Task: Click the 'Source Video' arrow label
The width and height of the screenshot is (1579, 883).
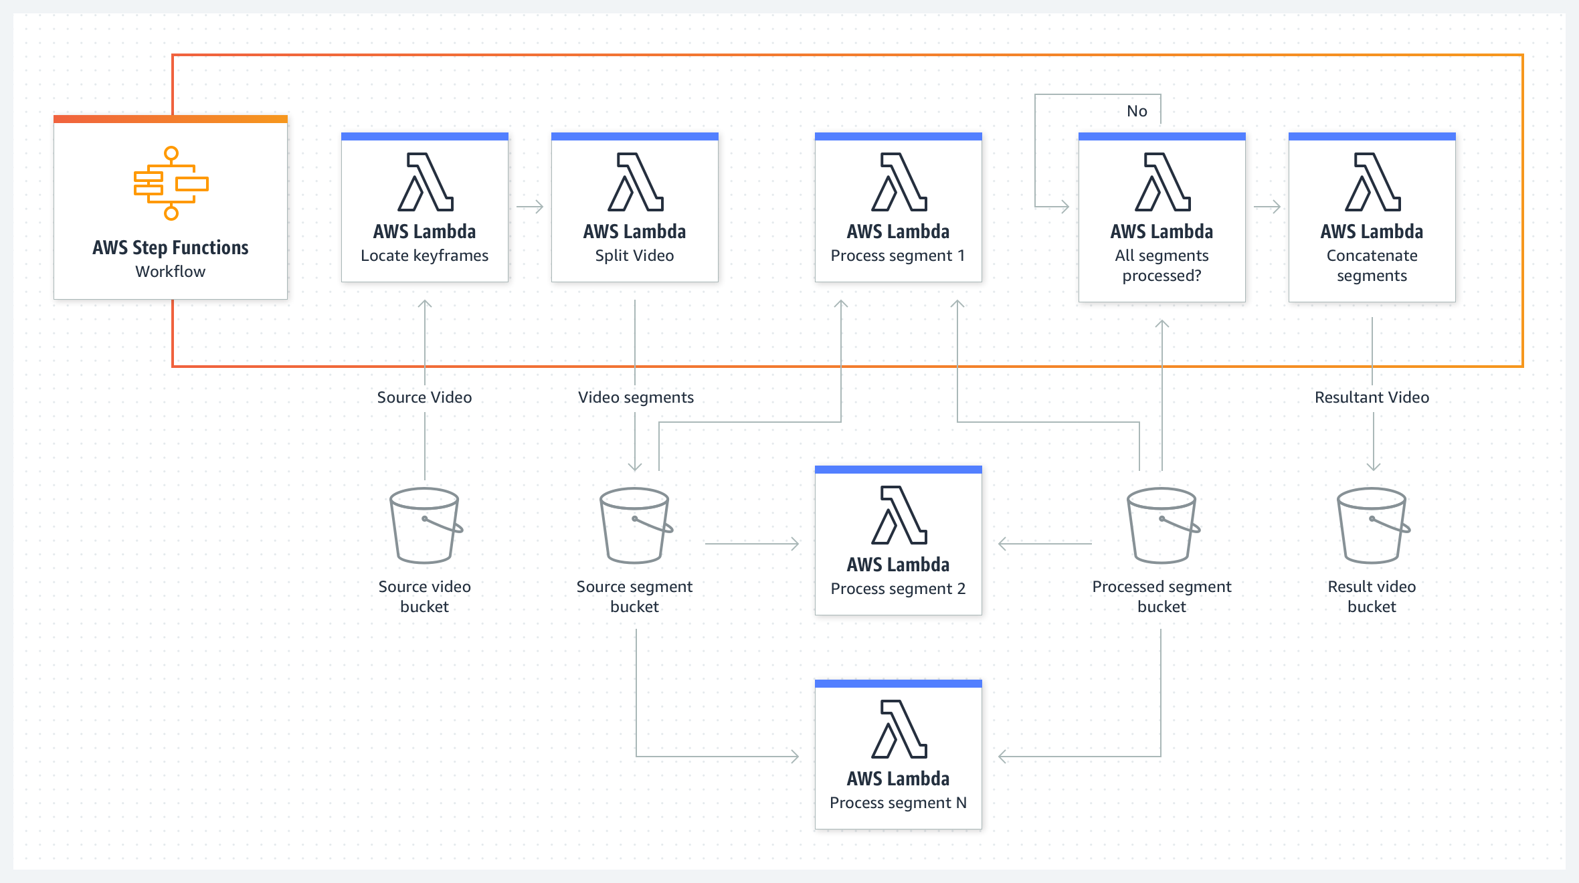Action: pos(424,397)
